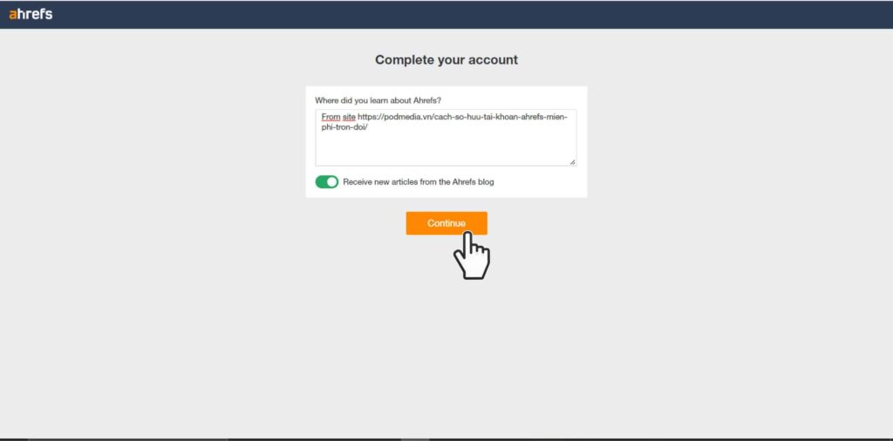Screen dimensions: 893x441
Task: Click the green track of the blog toggle
Action: point(321,182)
